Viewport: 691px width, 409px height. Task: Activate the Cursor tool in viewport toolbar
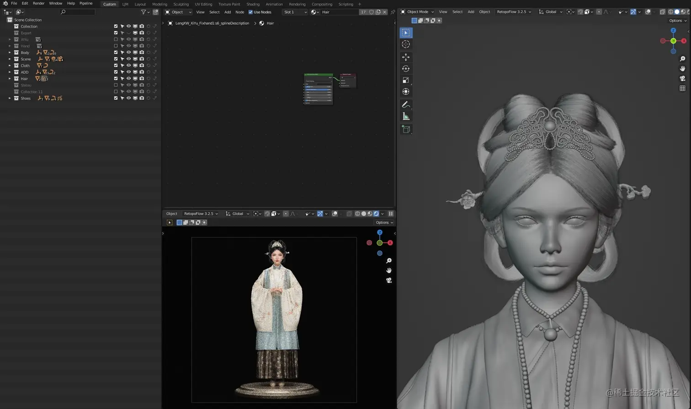pyautogui.click(x=405, y=44)
